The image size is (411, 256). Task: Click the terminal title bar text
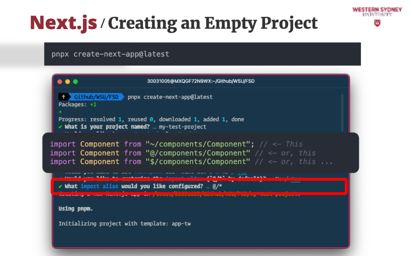201,81
